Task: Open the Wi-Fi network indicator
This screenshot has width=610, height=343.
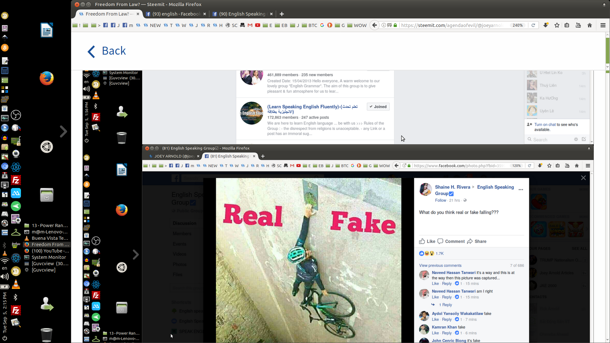Action: [x=5, y=261]
